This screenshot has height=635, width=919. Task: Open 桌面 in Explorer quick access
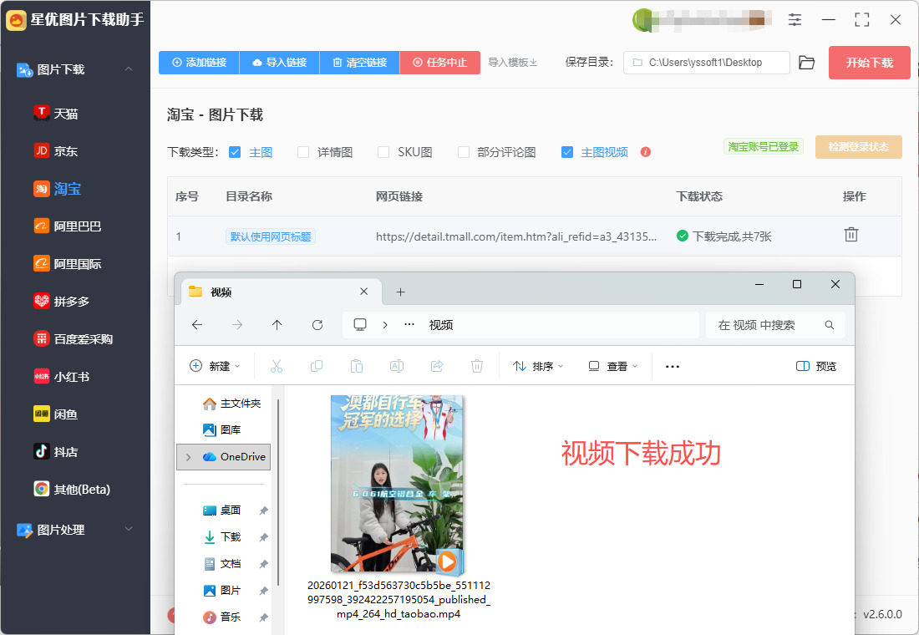222,511
